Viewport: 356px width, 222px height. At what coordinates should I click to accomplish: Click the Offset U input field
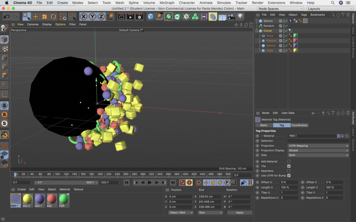click(289, 182)
